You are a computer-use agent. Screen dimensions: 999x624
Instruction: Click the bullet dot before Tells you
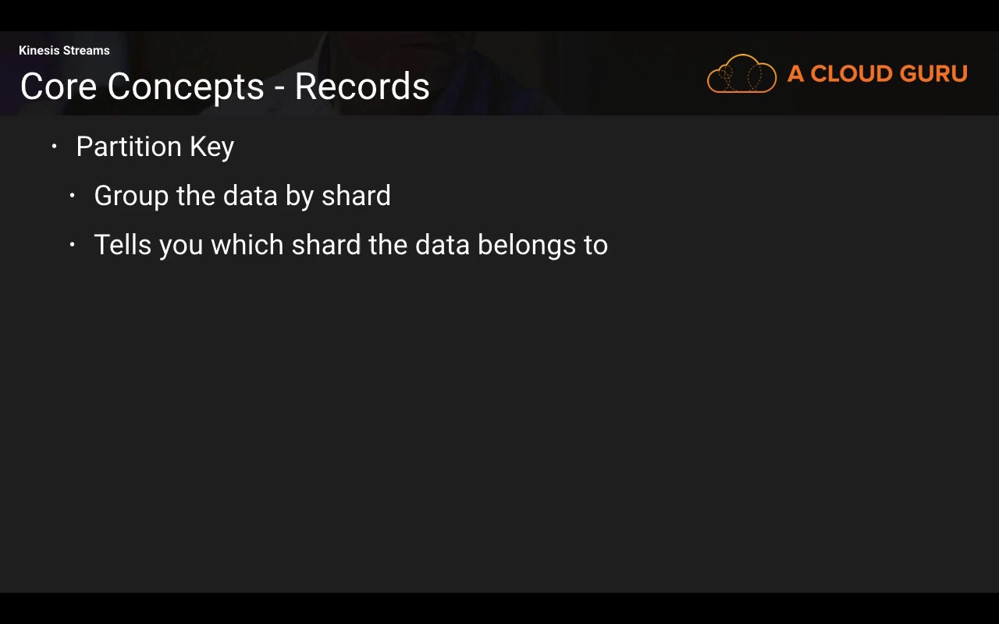[72, 245]
